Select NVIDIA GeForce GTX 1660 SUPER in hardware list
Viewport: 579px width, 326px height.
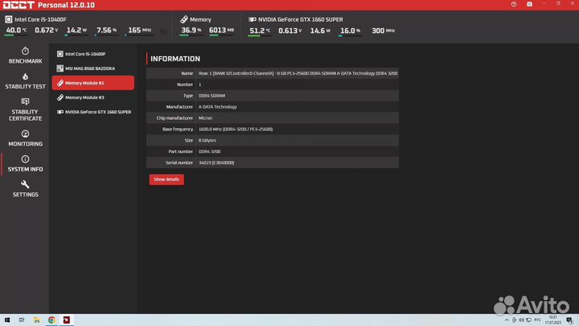[x=93, y=112]
